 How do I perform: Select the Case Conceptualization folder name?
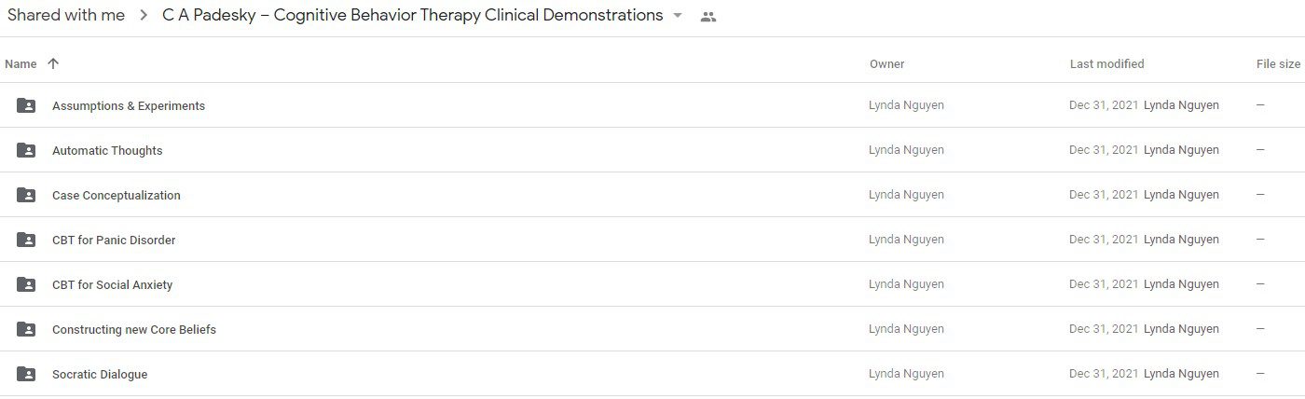coord(117,195)
